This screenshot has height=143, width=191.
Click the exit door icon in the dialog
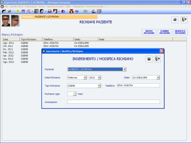[157, 59]
